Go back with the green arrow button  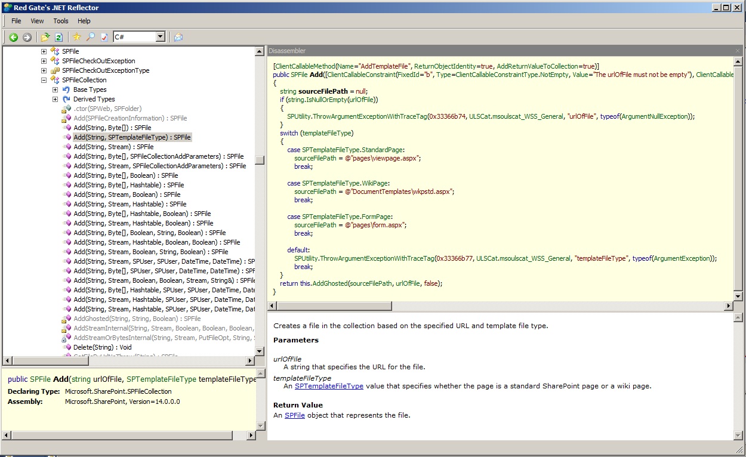14,37
